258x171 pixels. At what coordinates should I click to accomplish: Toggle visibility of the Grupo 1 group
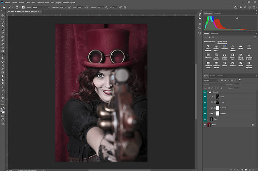coord(205,92)
